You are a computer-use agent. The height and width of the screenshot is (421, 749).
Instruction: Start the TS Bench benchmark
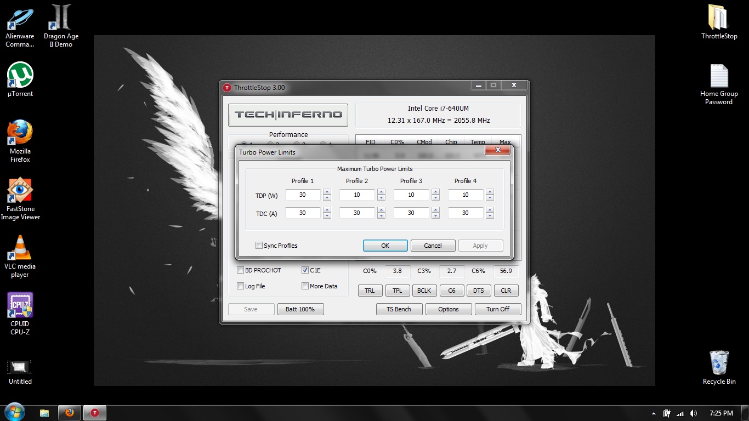click(399, 309)
